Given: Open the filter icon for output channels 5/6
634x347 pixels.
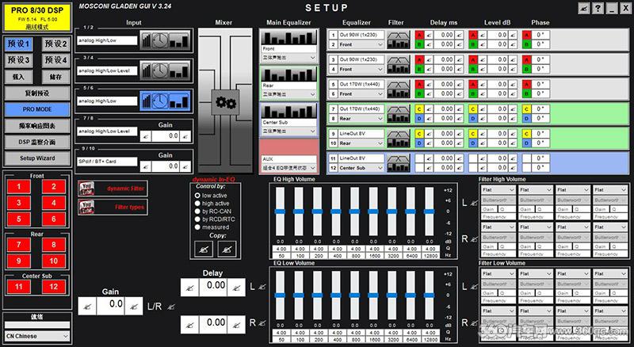Looking at the screenshot, I should (x=399, y=90).
